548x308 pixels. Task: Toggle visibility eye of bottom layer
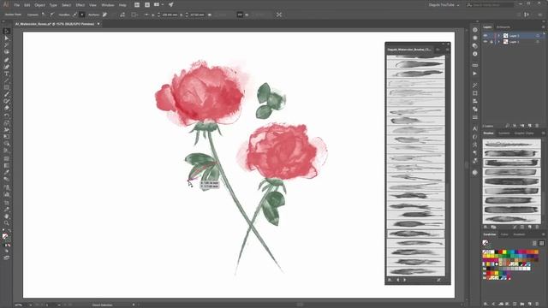click(485, 42)
